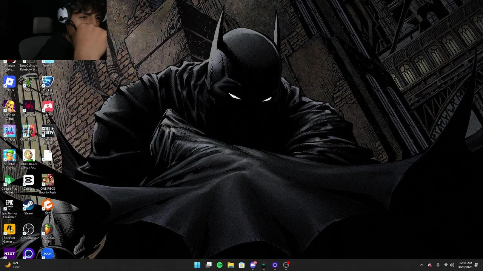The image size is (483, 271).
Task: Switch to Discord in the taskbar
Action: (253, 265)
